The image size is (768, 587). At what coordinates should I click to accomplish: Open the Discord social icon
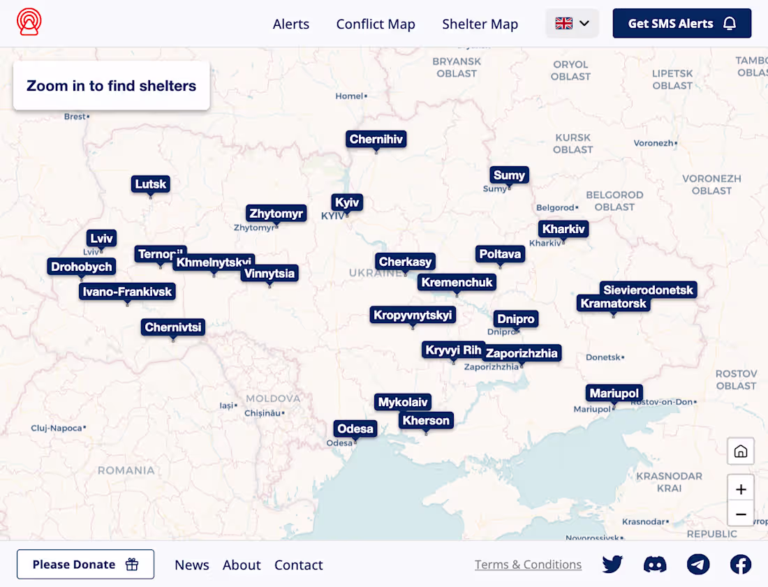pyautogui.click(x=655, y=564)
